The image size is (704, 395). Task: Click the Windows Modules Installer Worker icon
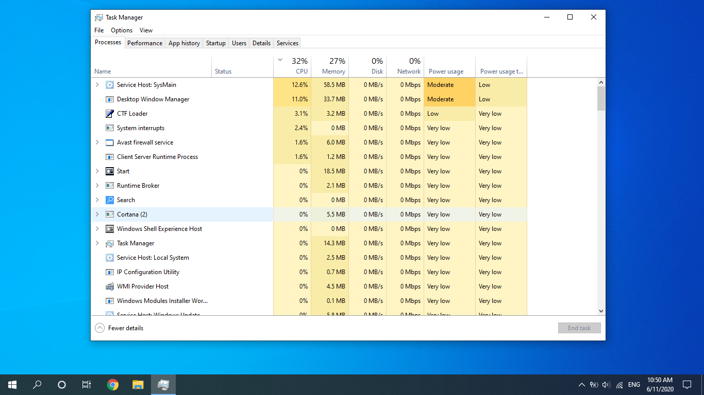click(x=109, y=301)
